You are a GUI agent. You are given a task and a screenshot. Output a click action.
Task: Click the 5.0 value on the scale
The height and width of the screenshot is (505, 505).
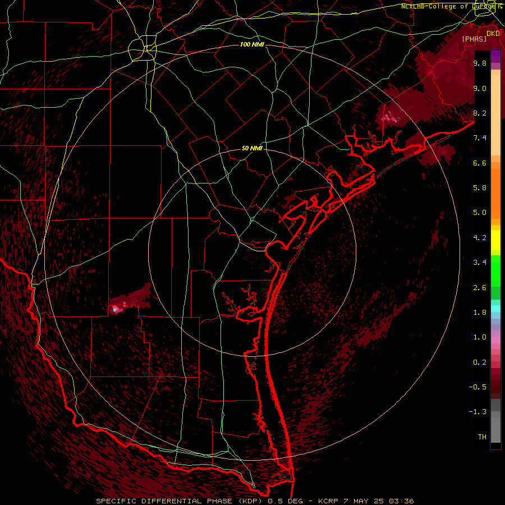click(480, 213)
